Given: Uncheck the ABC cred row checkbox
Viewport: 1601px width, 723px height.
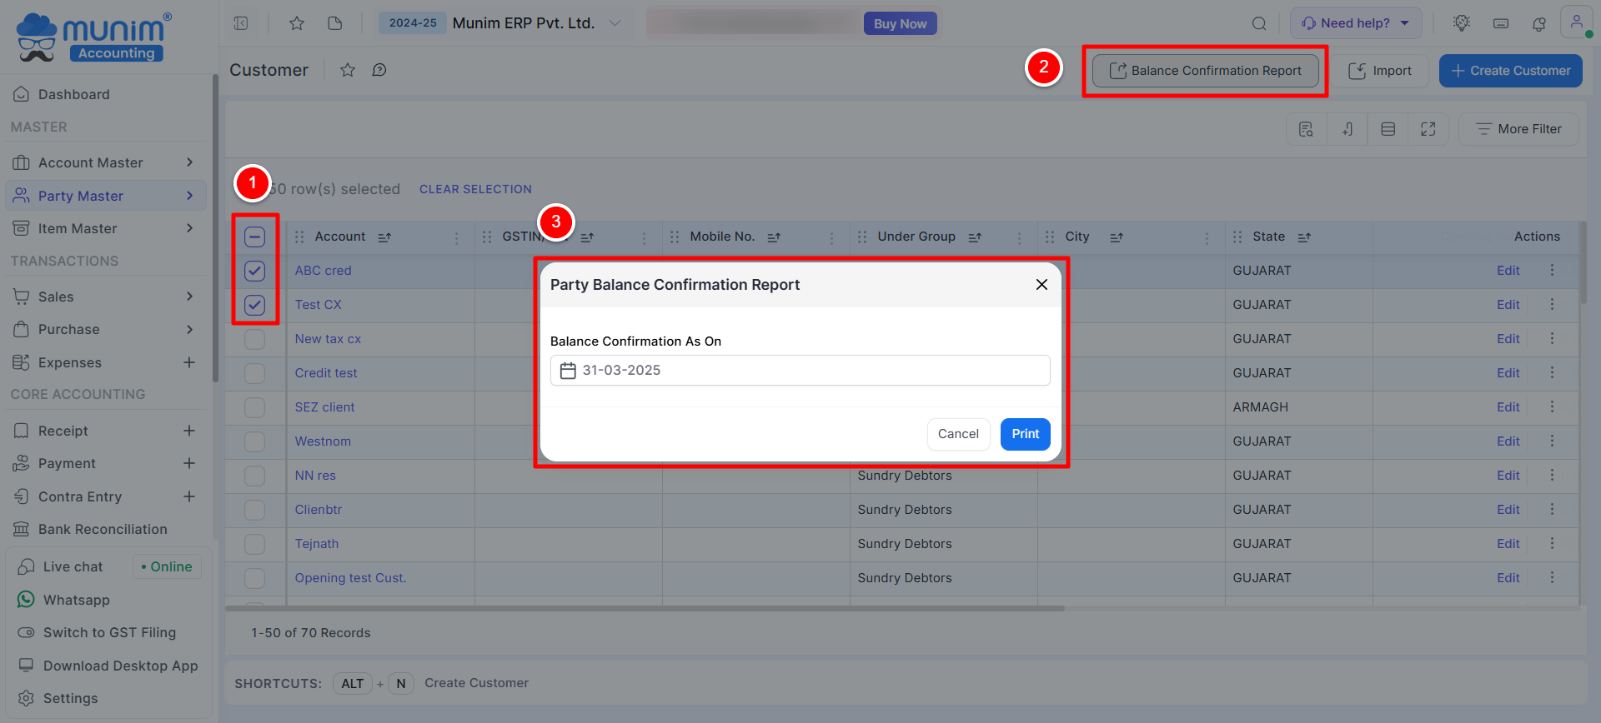Looking at the screenshot, I should pos(255,271).
